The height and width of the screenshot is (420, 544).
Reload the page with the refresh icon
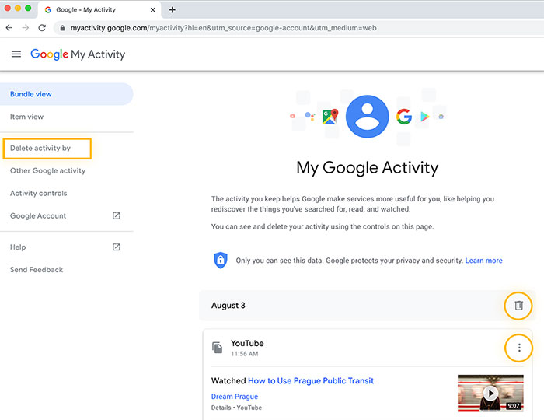pos(42,28)
